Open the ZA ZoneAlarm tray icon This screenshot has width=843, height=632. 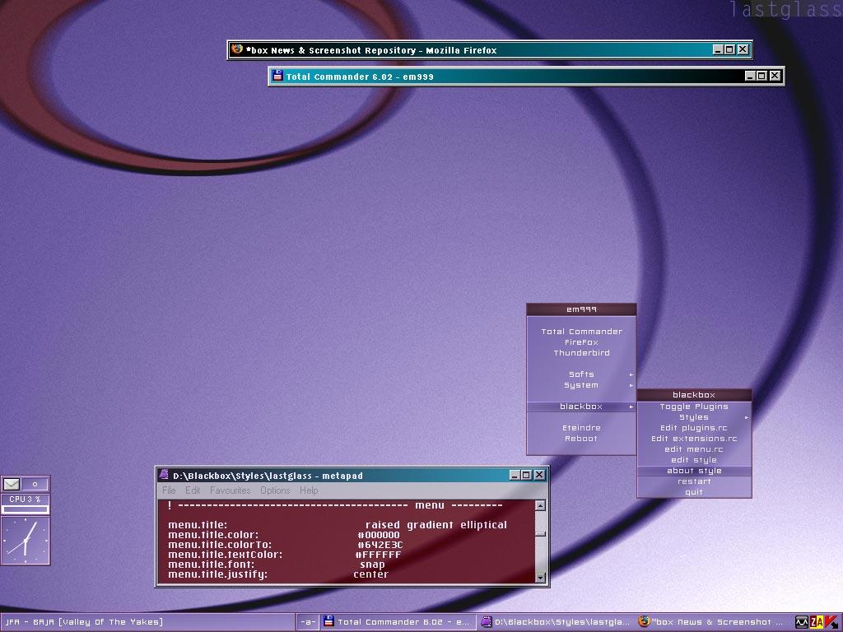[817, 622]
